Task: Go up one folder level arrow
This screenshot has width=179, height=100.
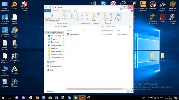Action: tap(56, 27)
